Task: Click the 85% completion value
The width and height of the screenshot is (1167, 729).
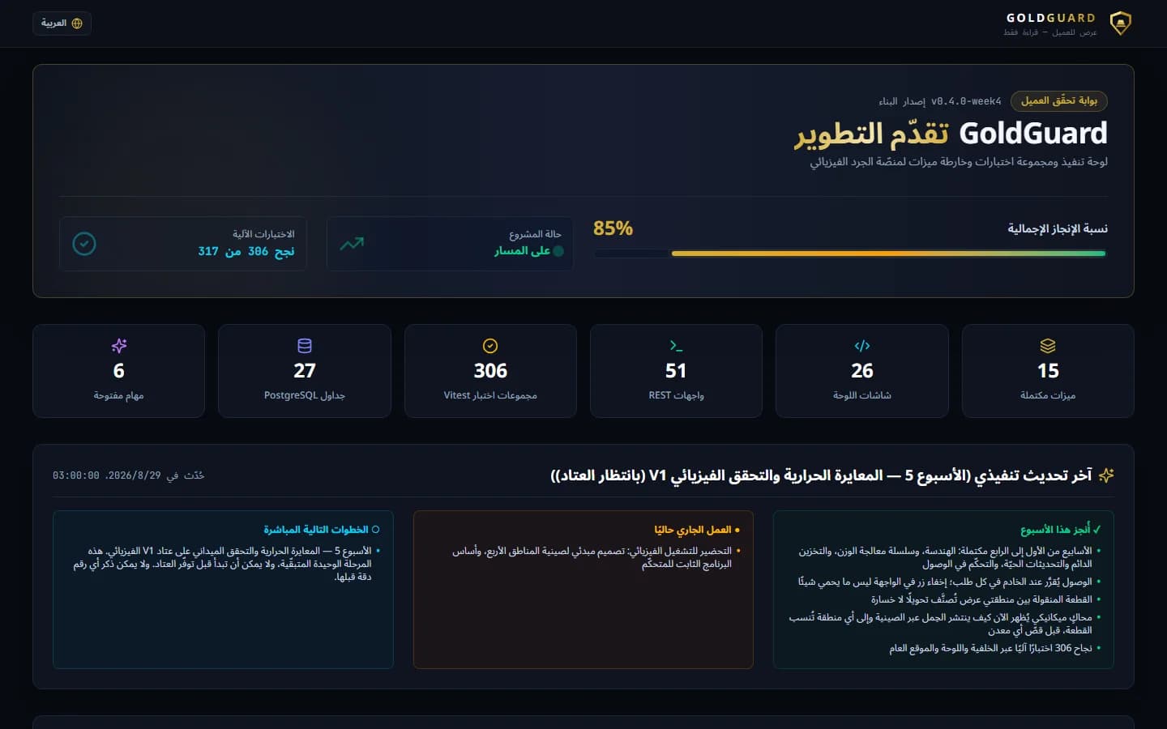Action: click(613, 228)
